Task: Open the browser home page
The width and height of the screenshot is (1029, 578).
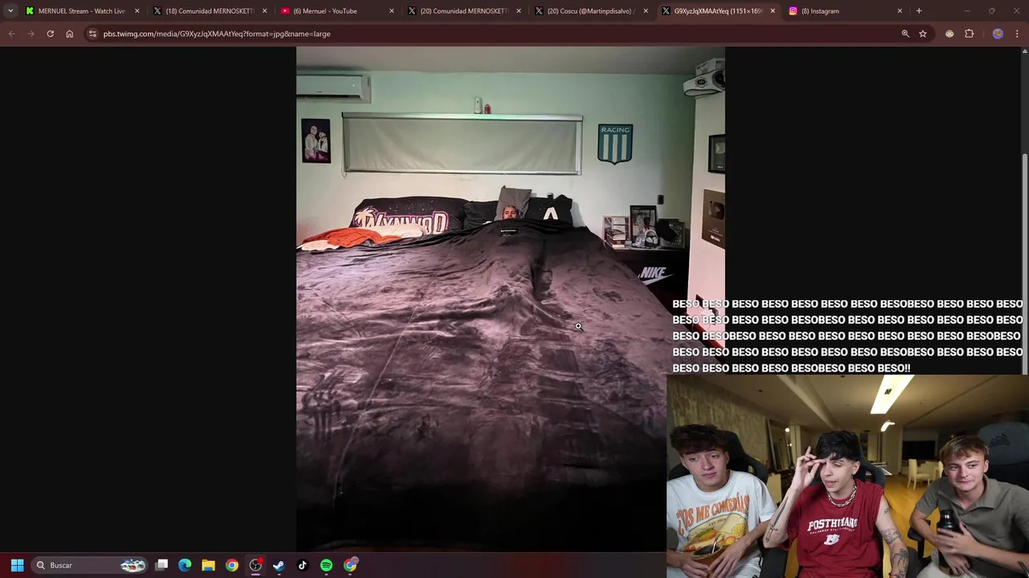Action: pos(69,34)
